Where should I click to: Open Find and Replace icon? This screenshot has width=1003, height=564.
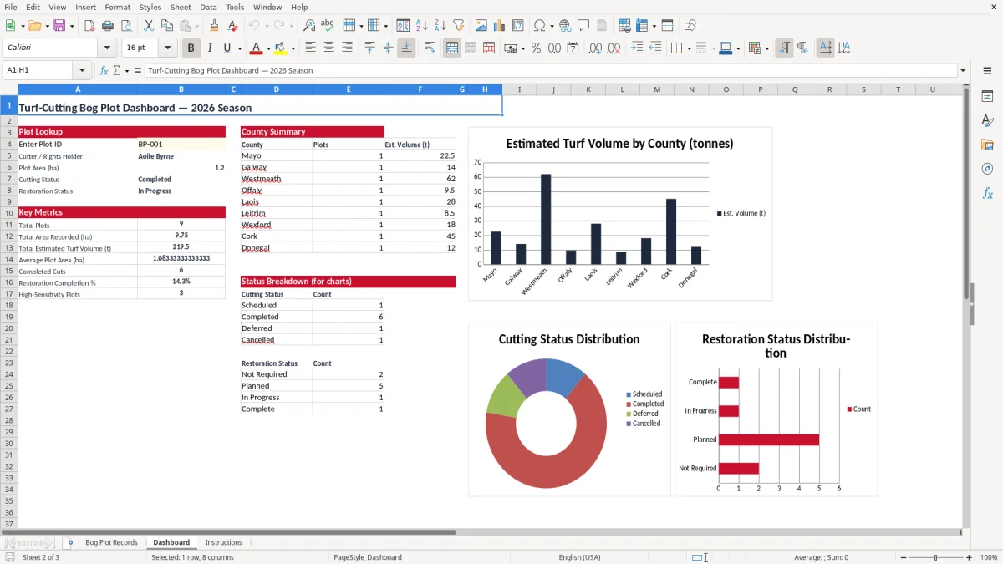309,26
